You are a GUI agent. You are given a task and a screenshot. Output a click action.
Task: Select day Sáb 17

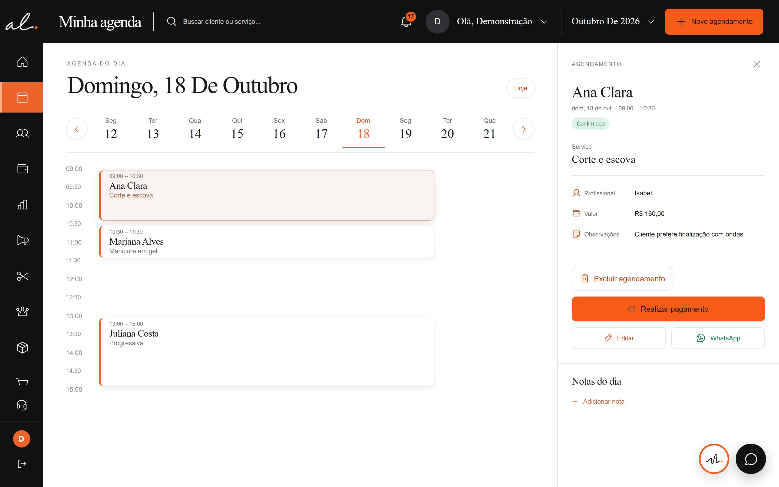321,129
